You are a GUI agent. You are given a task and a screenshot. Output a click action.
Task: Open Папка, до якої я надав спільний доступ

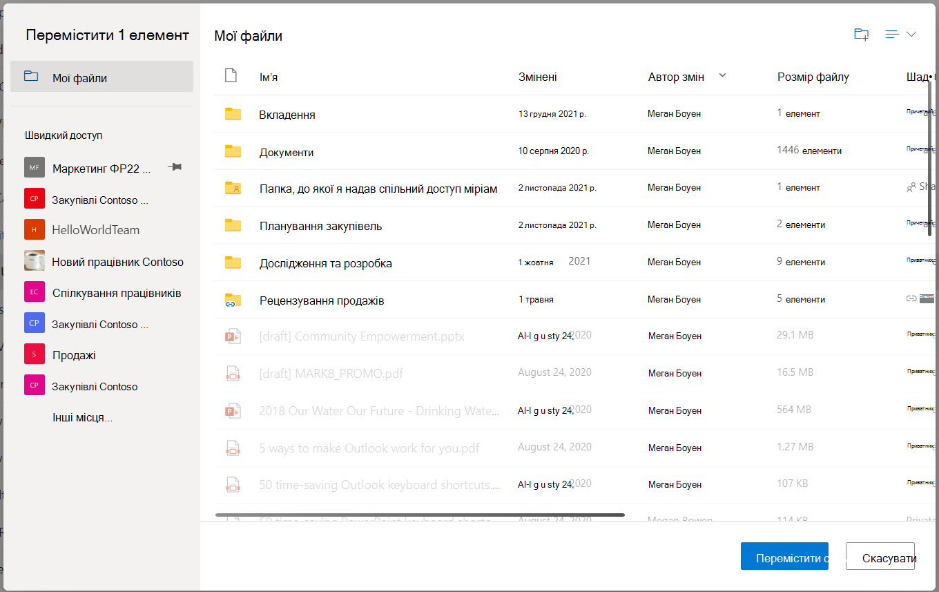pos(378,189)
